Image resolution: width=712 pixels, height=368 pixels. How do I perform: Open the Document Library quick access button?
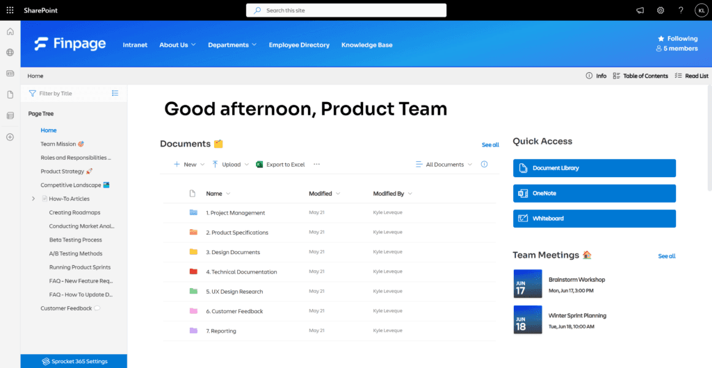pos(594,168)
